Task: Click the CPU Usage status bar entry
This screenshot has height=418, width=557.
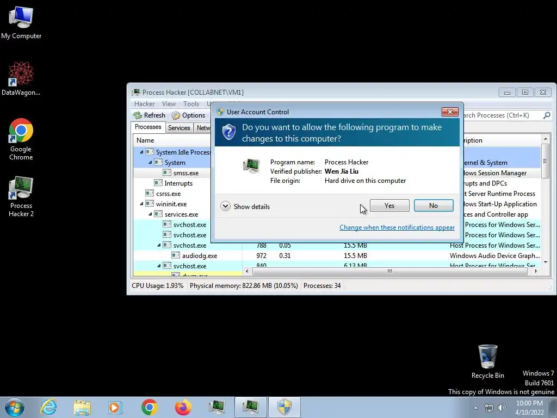Action: 157,285
